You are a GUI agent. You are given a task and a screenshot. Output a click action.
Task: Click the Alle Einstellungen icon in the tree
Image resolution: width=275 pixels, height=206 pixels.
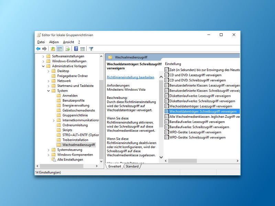pos(54,160)
